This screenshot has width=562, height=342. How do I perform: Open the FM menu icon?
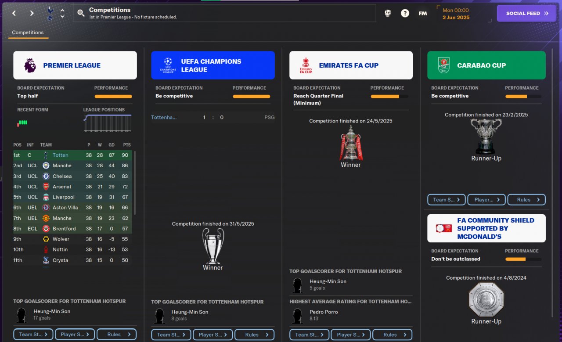(422, 13)
